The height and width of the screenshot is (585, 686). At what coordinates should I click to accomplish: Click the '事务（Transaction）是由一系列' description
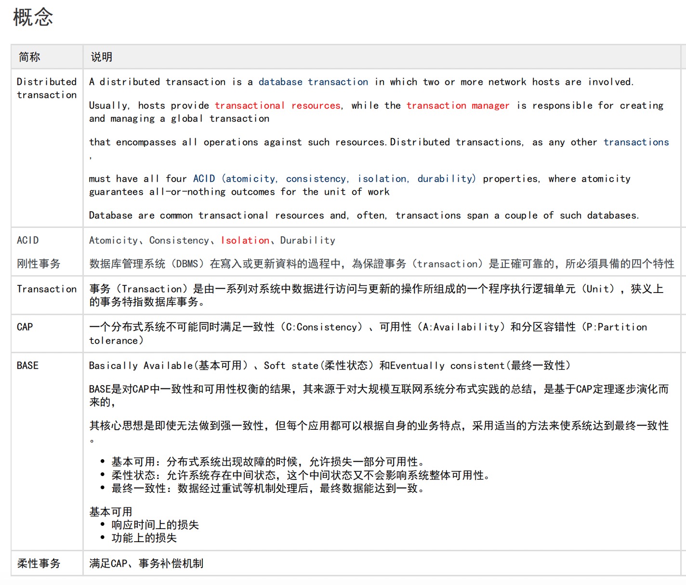click(376, 295)
